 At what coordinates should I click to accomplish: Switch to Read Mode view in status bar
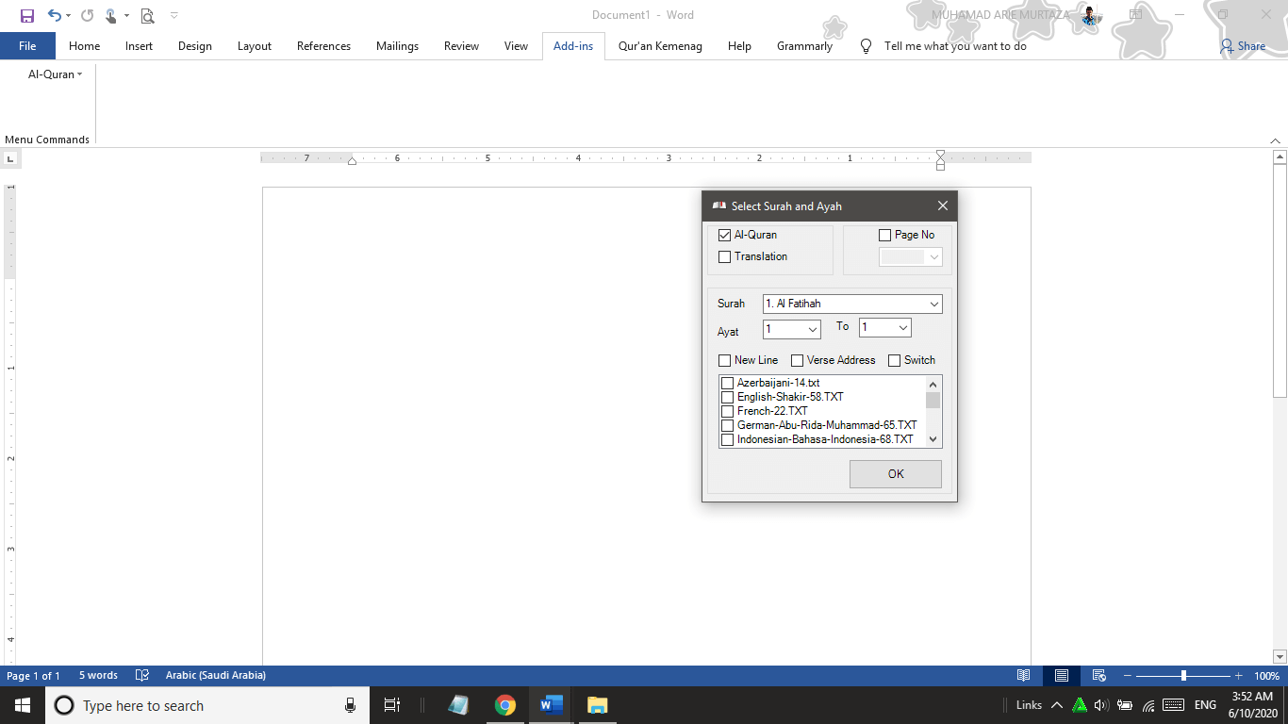click(1023, 676)
